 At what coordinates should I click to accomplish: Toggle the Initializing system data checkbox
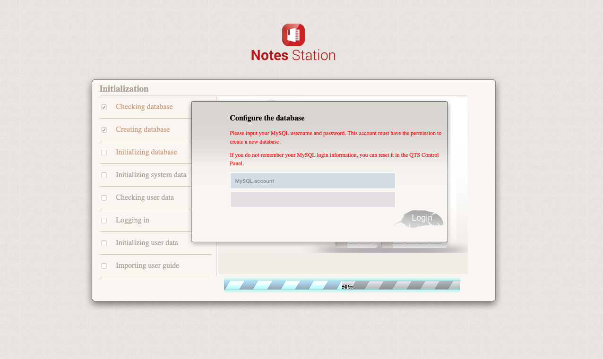point(104,175)
